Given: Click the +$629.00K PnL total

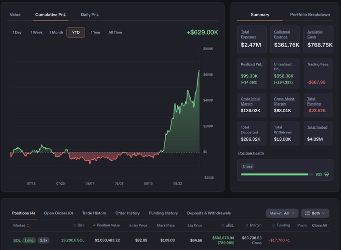Looking at the screenshot, I should point(202,33).
